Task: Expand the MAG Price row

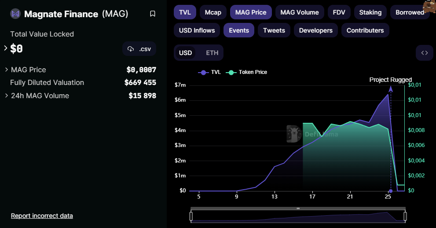Action: point(7,70)
